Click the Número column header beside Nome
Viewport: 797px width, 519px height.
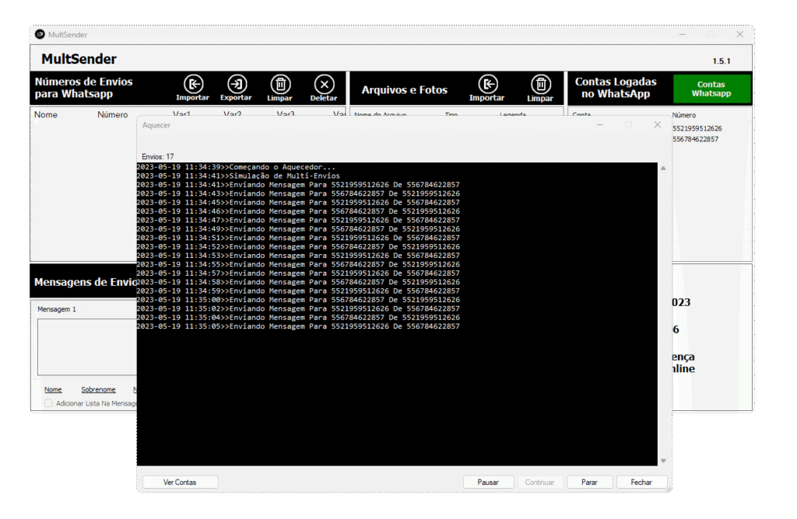pyautogui.click(x=112, y=115)
